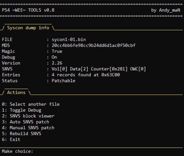Click the Debug status value 'On'
The height and width of the screenshot is (156, 184).
54,57
